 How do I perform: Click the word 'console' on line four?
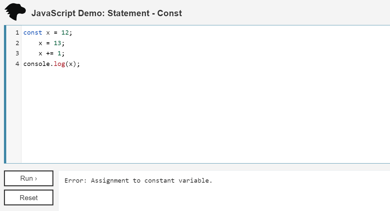[36, 64]
